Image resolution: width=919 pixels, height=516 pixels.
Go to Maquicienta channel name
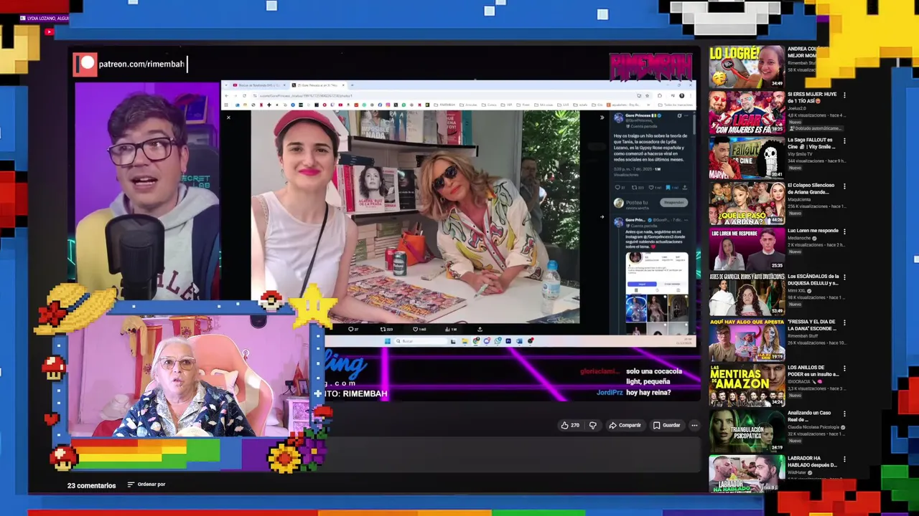click(x=800, y=199)
